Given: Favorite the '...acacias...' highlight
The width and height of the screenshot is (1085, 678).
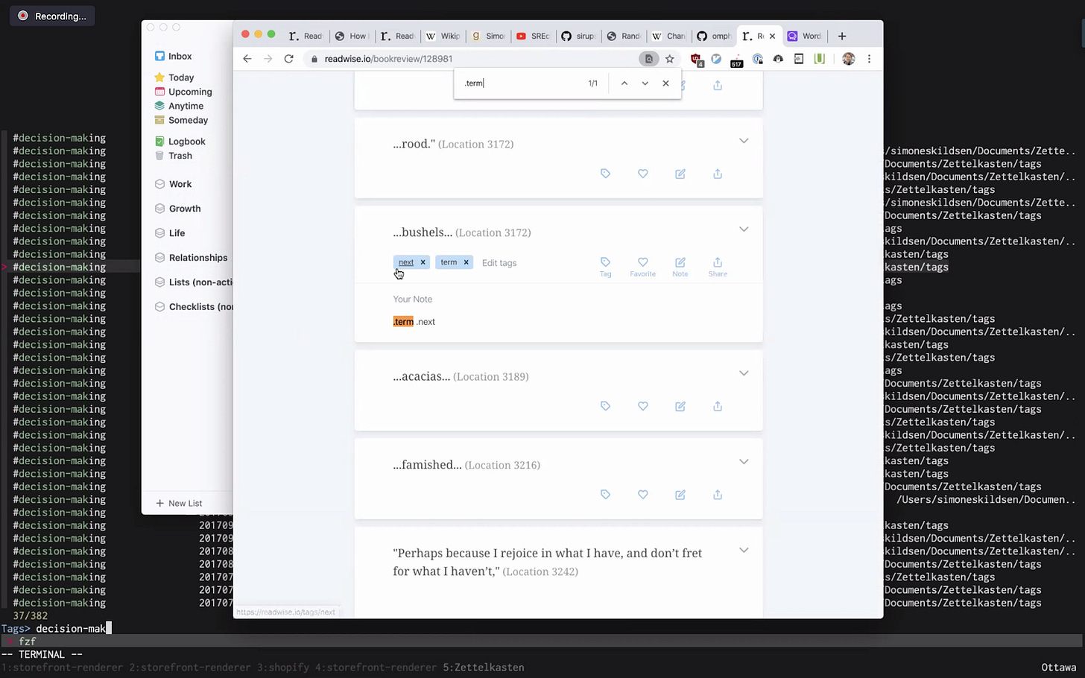Looking at the screenshot, I should [643, 406].
